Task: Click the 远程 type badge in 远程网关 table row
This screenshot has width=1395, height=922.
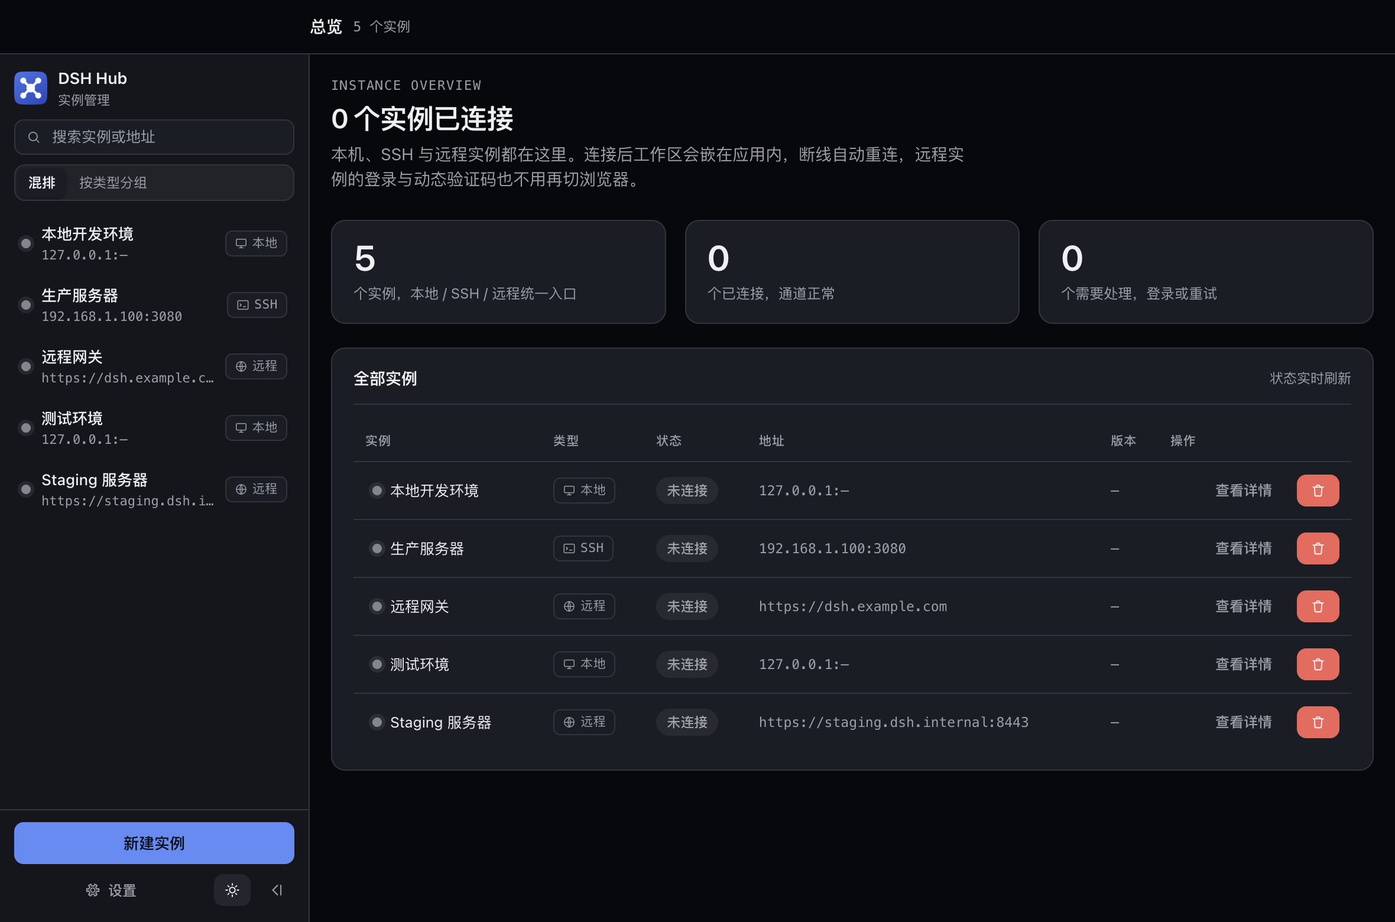Action: click(584, 606)
